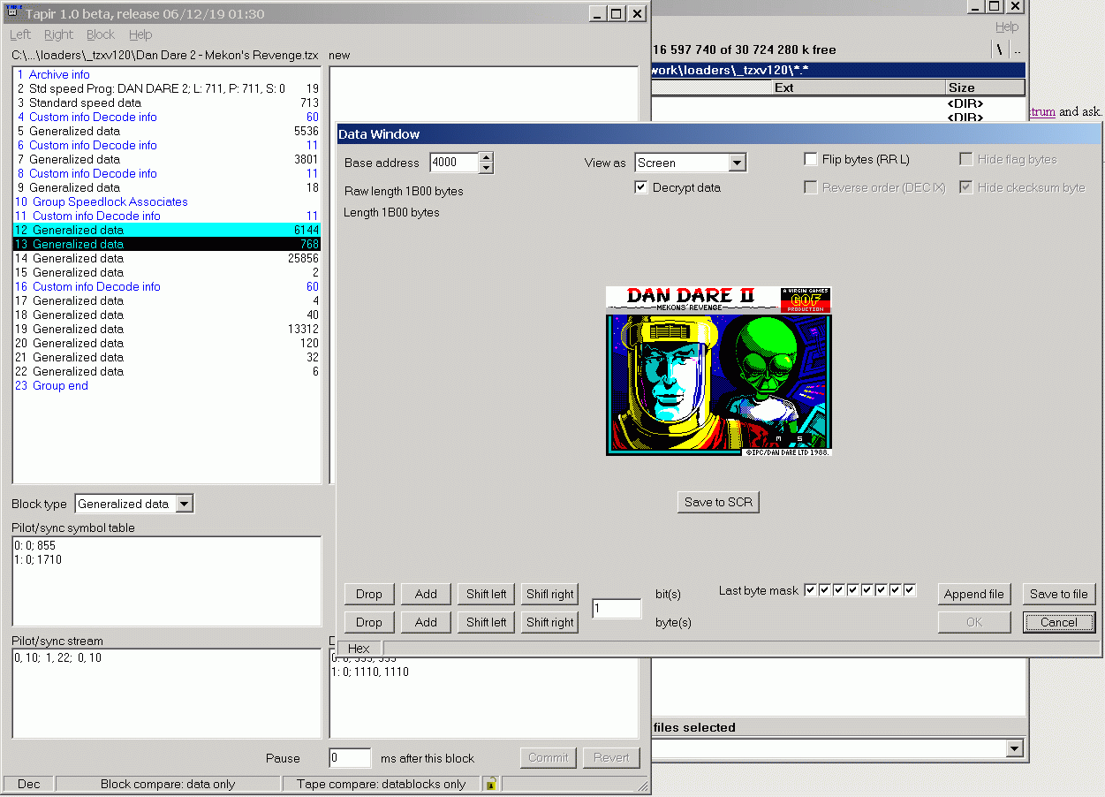Click Shift left in the byte(s) row
The height and width of the screenshot is (797, 1105).
487,622
